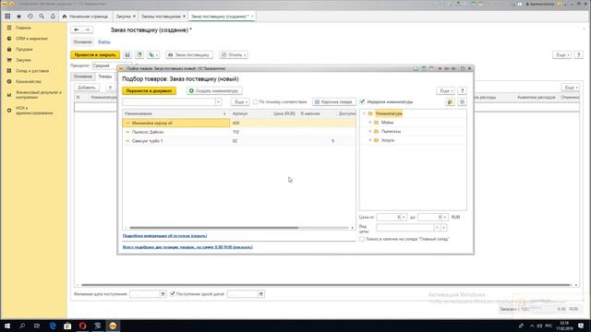The width and height of the screenshot is (591, 332).
Task: Go to the Начальная страница home tab
Action: [x=86, y=17]
